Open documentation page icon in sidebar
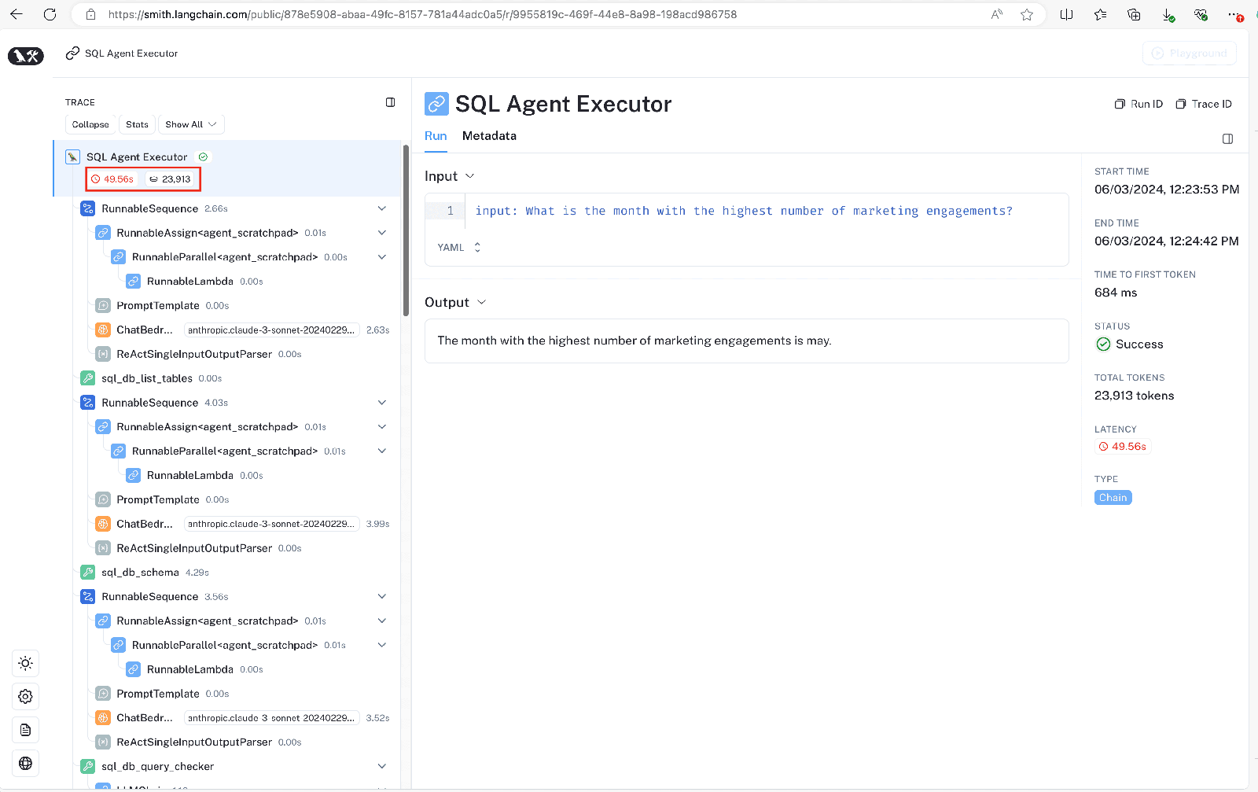Image resolution: width=1258 pixels, height=792 pixels. tap(25, 730)
